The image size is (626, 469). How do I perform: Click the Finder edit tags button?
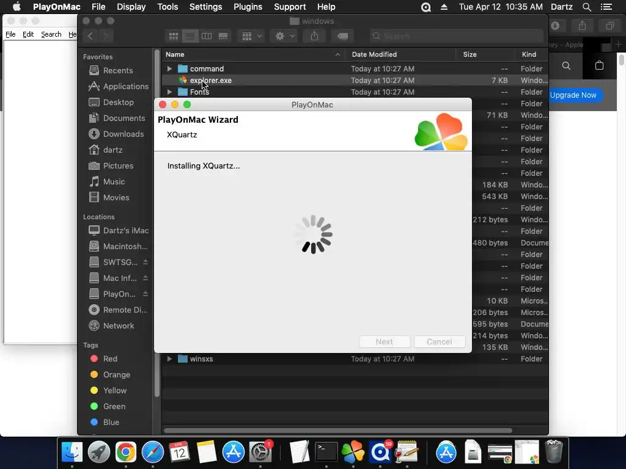point(342,36)
